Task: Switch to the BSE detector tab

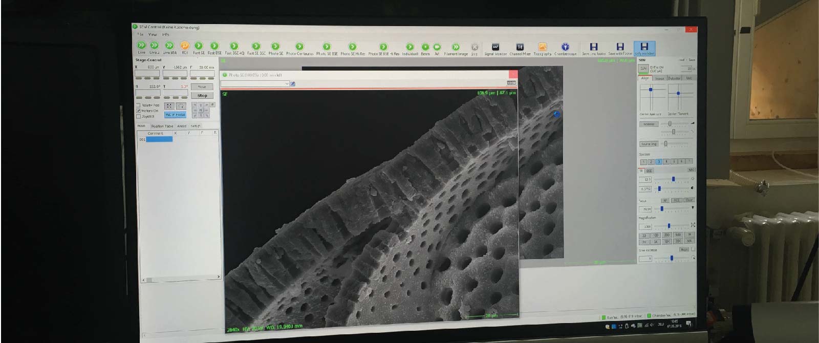Action: pos(649,170)
